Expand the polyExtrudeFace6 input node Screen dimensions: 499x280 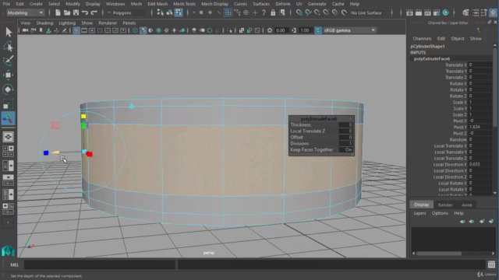tap(432, 59)
